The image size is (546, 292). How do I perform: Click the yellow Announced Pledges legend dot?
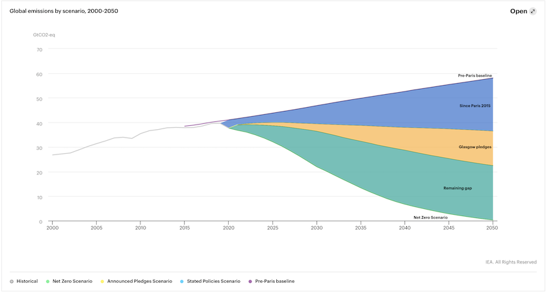101,281
